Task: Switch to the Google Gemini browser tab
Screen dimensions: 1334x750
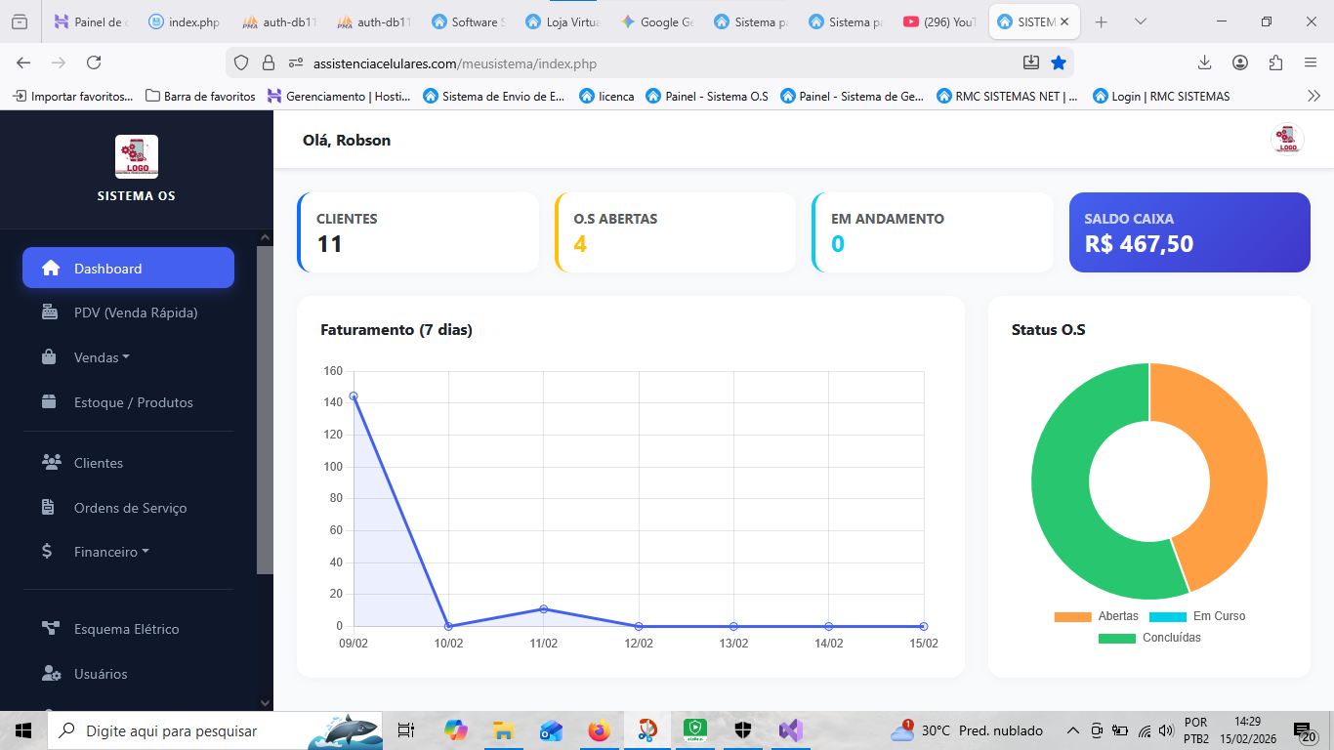Action: point(655,21)
